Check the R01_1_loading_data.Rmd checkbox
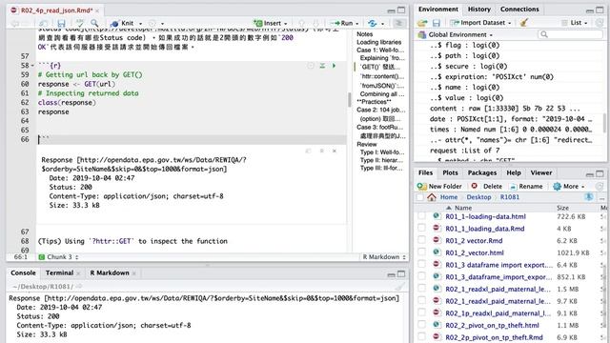The width and height of the screenshot is (610, 343). [421, 229]
